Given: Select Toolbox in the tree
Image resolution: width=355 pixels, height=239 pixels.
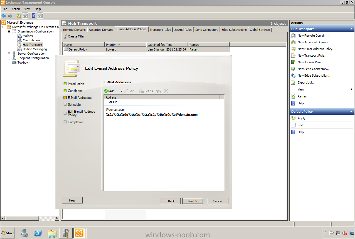Looking at the screenshot, I should (23, 62).
